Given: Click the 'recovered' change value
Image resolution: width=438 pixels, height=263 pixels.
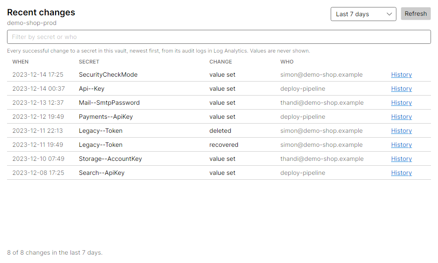Looking at the screenshot, I should (224, 145).
